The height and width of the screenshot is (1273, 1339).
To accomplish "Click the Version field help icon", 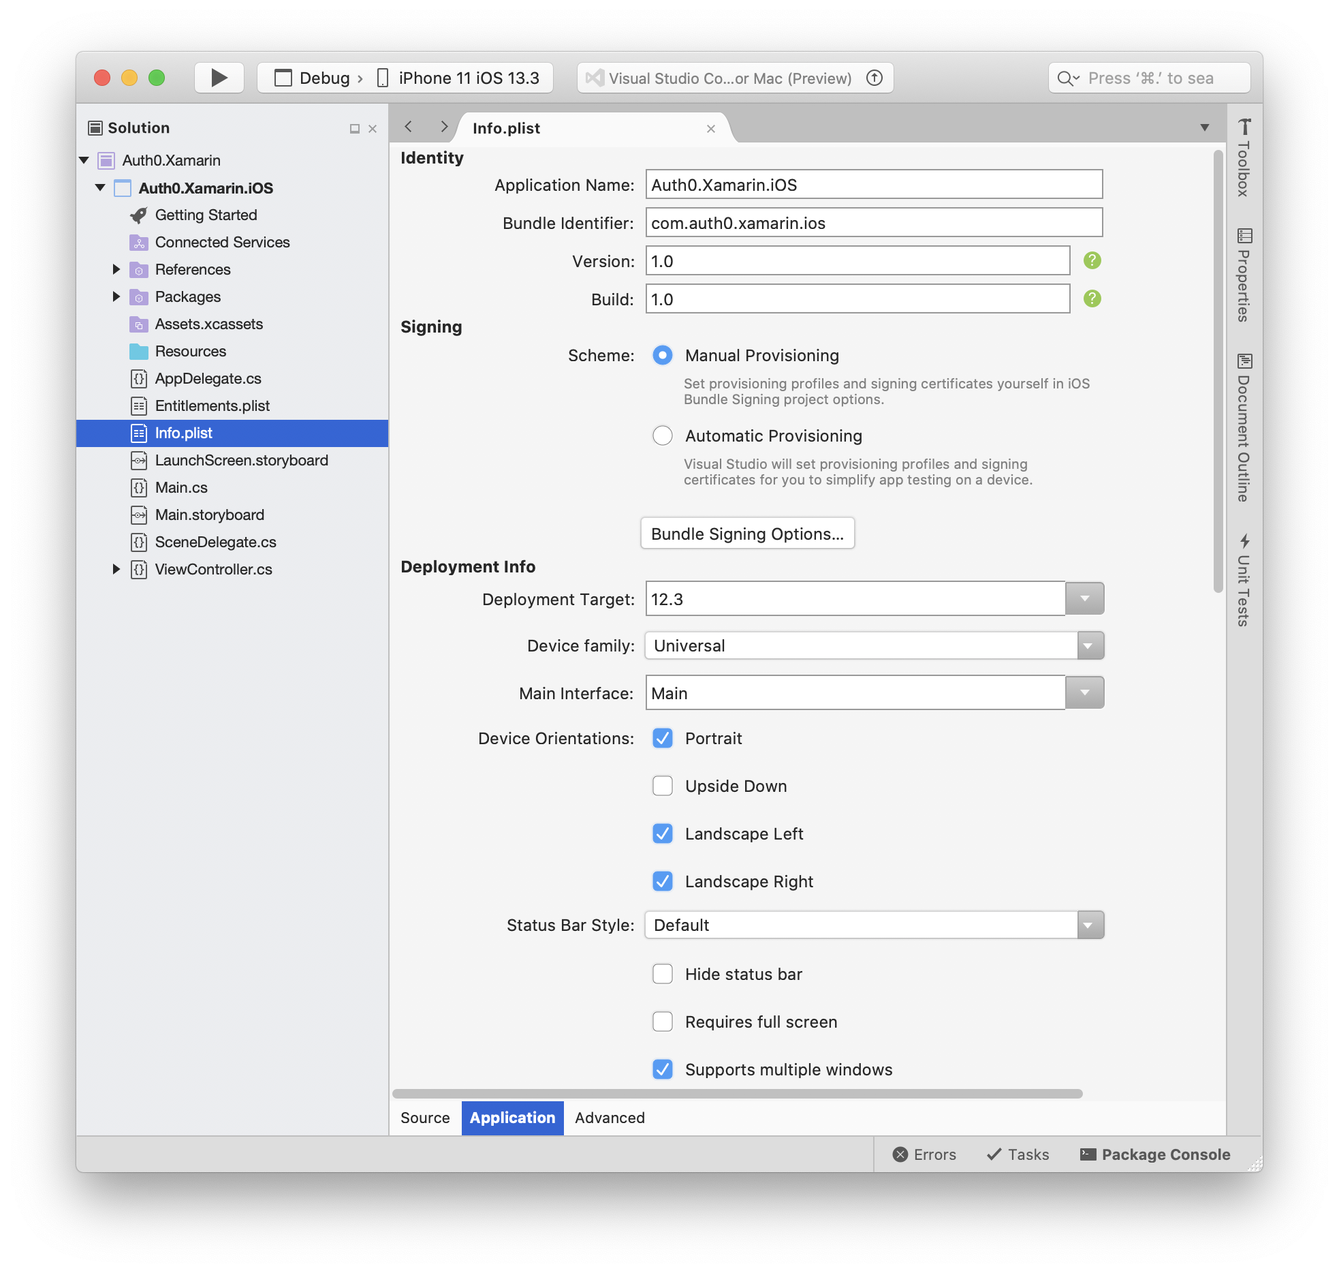I will pos(1092,261).
